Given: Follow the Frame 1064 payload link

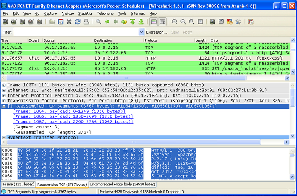Looking at the screenshot, I should tap(69, 111).
